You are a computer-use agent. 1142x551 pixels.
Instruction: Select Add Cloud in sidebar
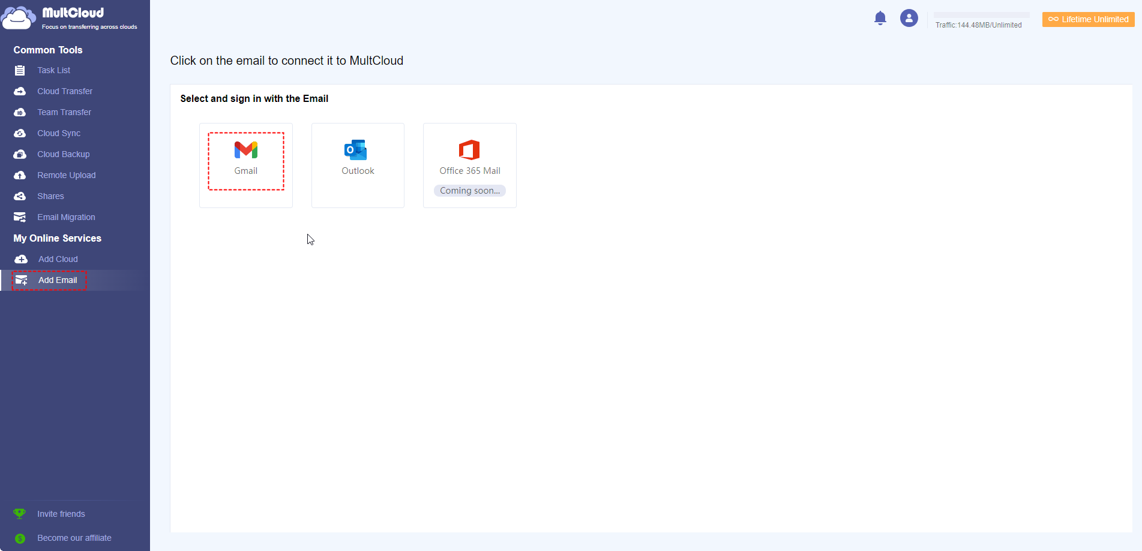click(x=58, y=259)
